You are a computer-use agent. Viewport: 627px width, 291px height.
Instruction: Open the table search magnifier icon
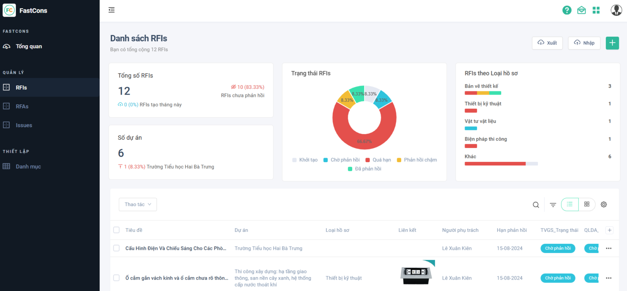(x=536, y=205)
